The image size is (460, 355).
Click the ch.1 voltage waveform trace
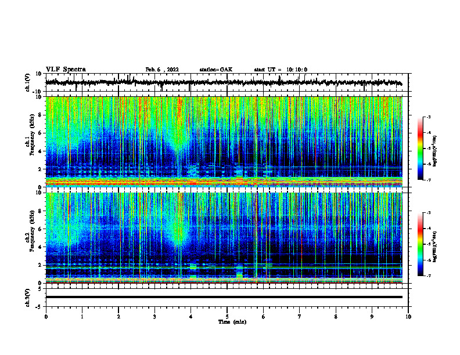click(224, 82)
